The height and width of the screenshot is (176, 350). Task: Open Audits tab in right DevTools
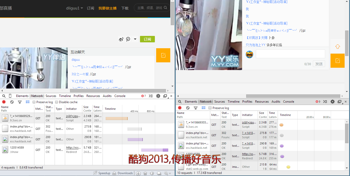tap(276, 102)
